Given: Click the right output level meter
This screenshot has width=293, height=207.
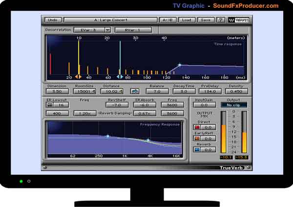Looking at the screenshot, I should (x=244, y=132).
